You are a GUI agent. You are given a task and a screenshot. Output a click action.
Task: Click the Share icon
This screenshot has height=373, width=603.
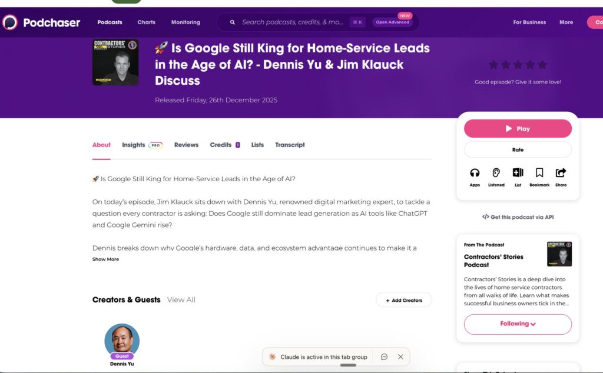click(x=561, y=173)
